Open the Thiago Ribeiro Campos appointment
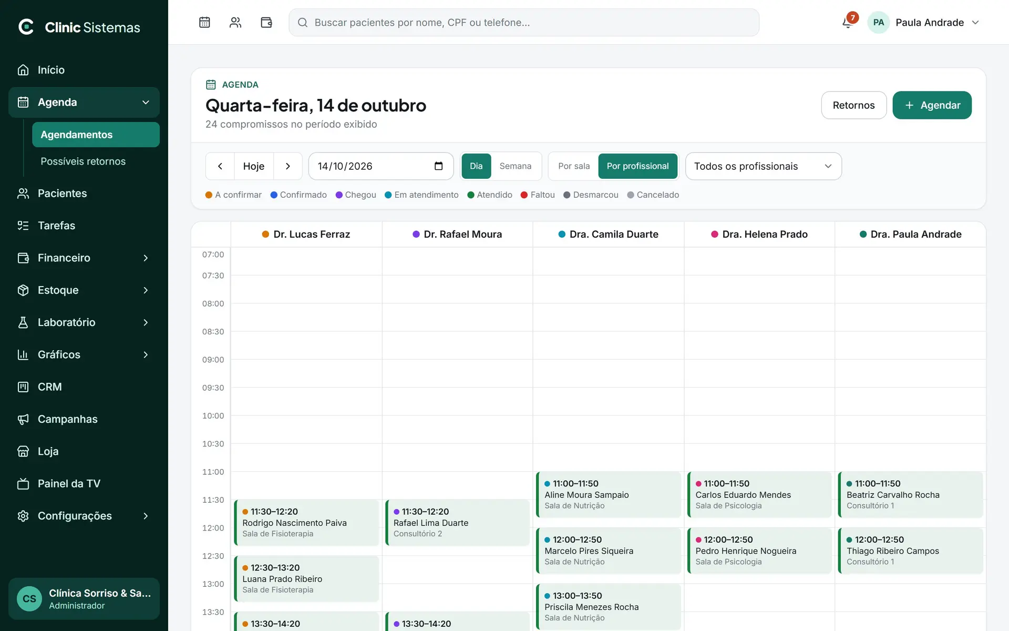The image size is (1009, 631). [x=911, y=551]
